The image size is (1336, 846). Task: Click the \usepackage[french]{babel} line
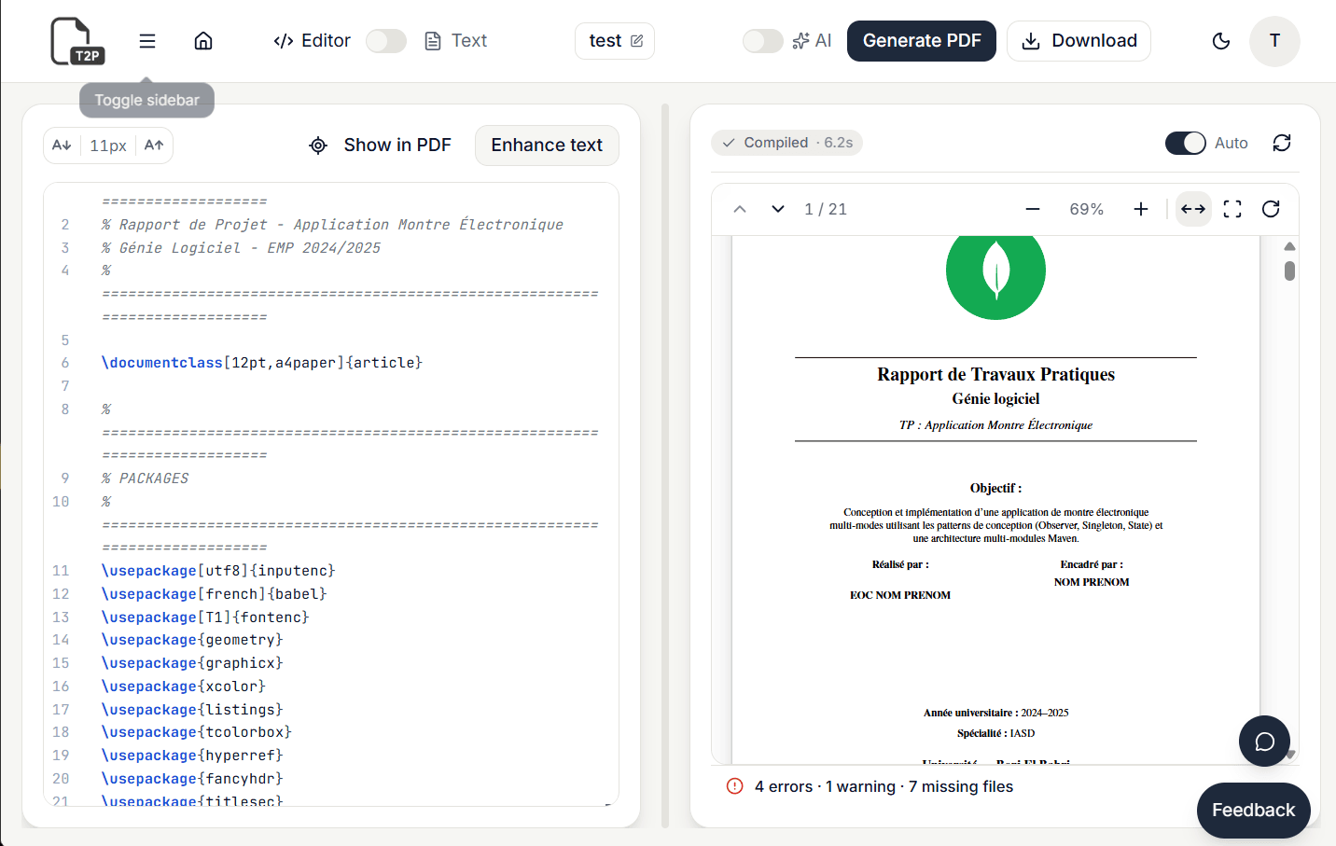click(214, 594)
